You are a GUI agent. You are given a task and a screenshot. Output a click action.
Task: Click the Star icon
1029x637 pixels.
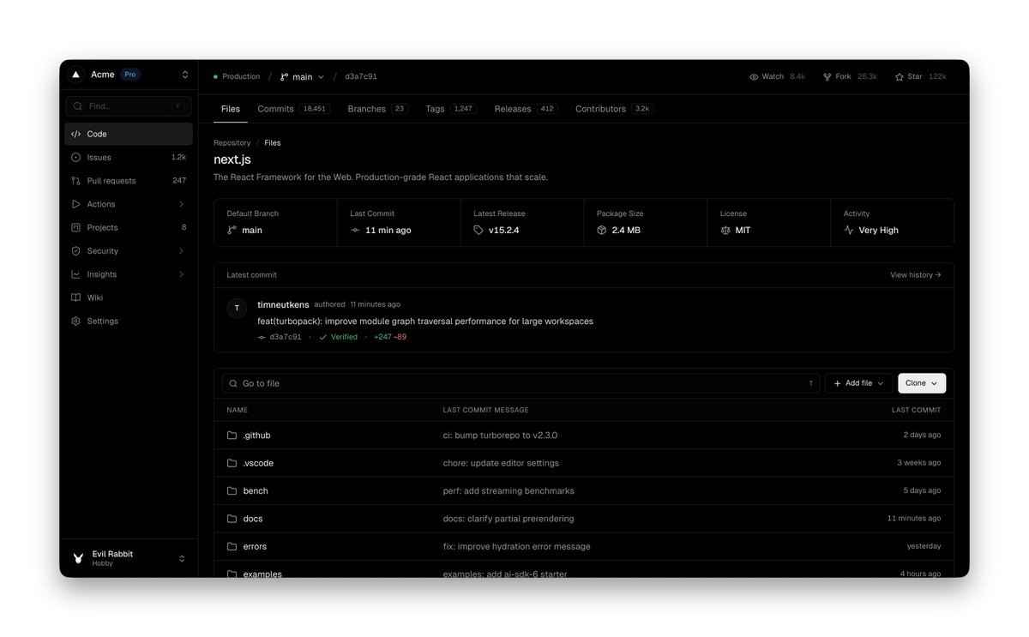coord(900,76)
